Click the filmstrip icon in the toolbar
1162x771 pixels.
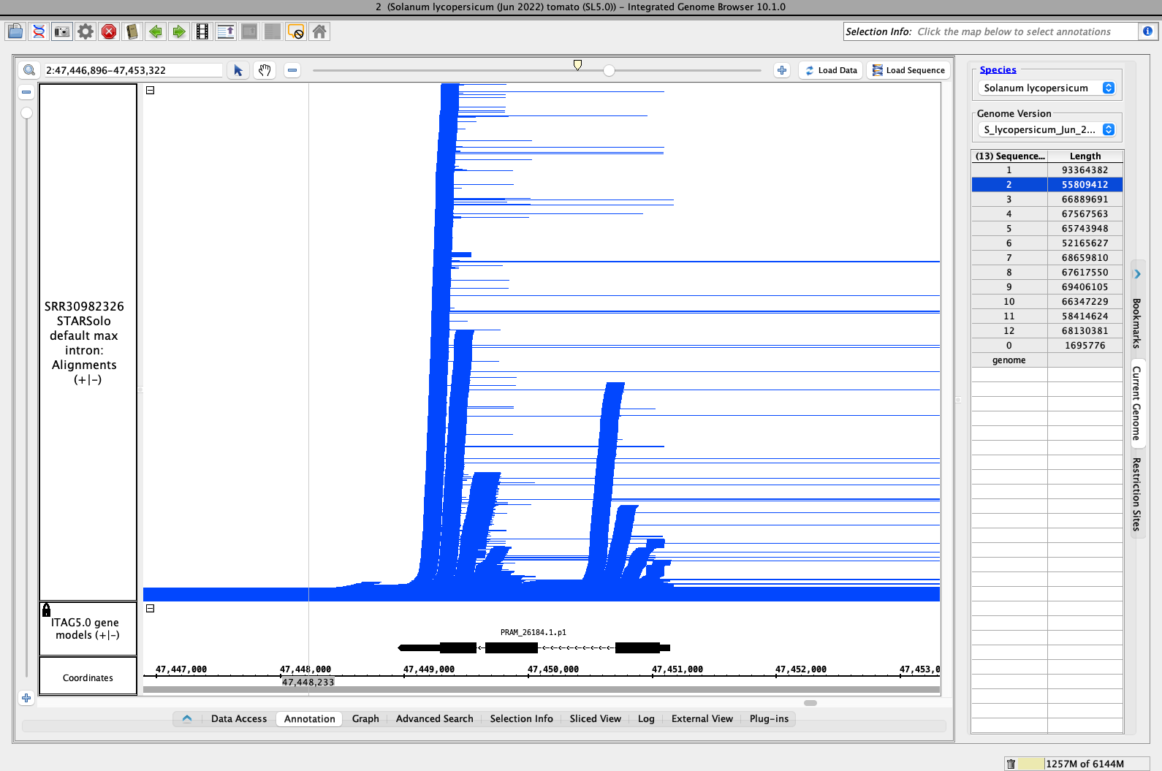click(202, 31)
